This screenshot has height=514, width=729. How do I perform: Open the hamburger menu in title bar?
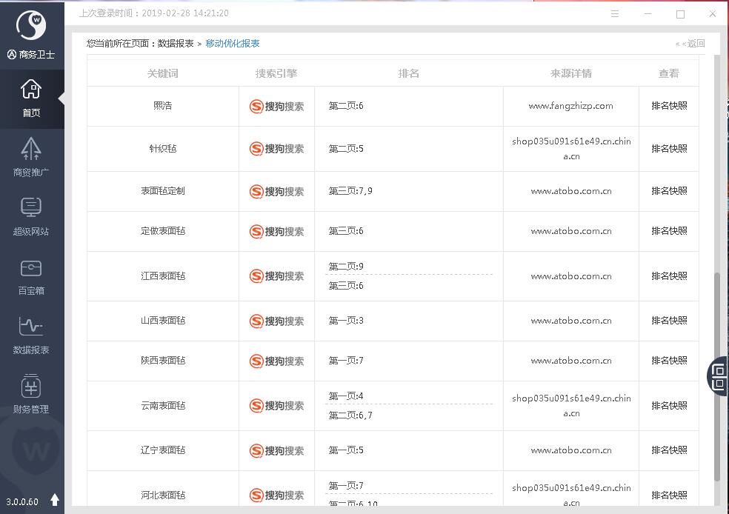pyautogui.click(x=615, y=14)
